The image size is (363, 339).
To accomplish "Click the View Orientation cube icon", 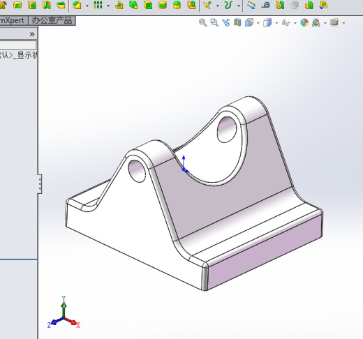I will (249, 22).
